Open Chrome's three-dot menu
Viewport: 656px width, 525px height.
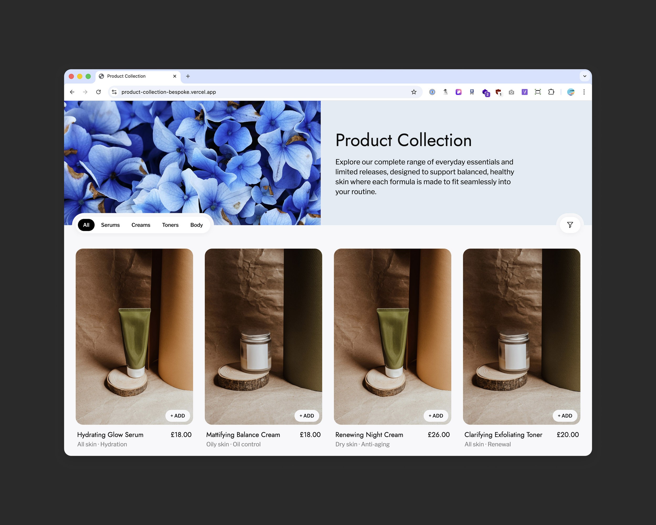pos(584,92)
